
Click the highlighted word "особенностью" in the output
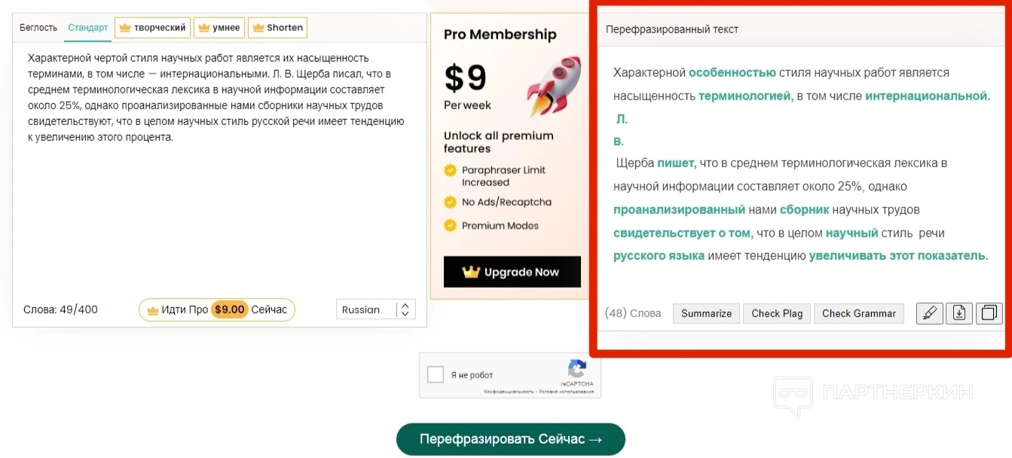pyautogui.click(x=732, y=73)
